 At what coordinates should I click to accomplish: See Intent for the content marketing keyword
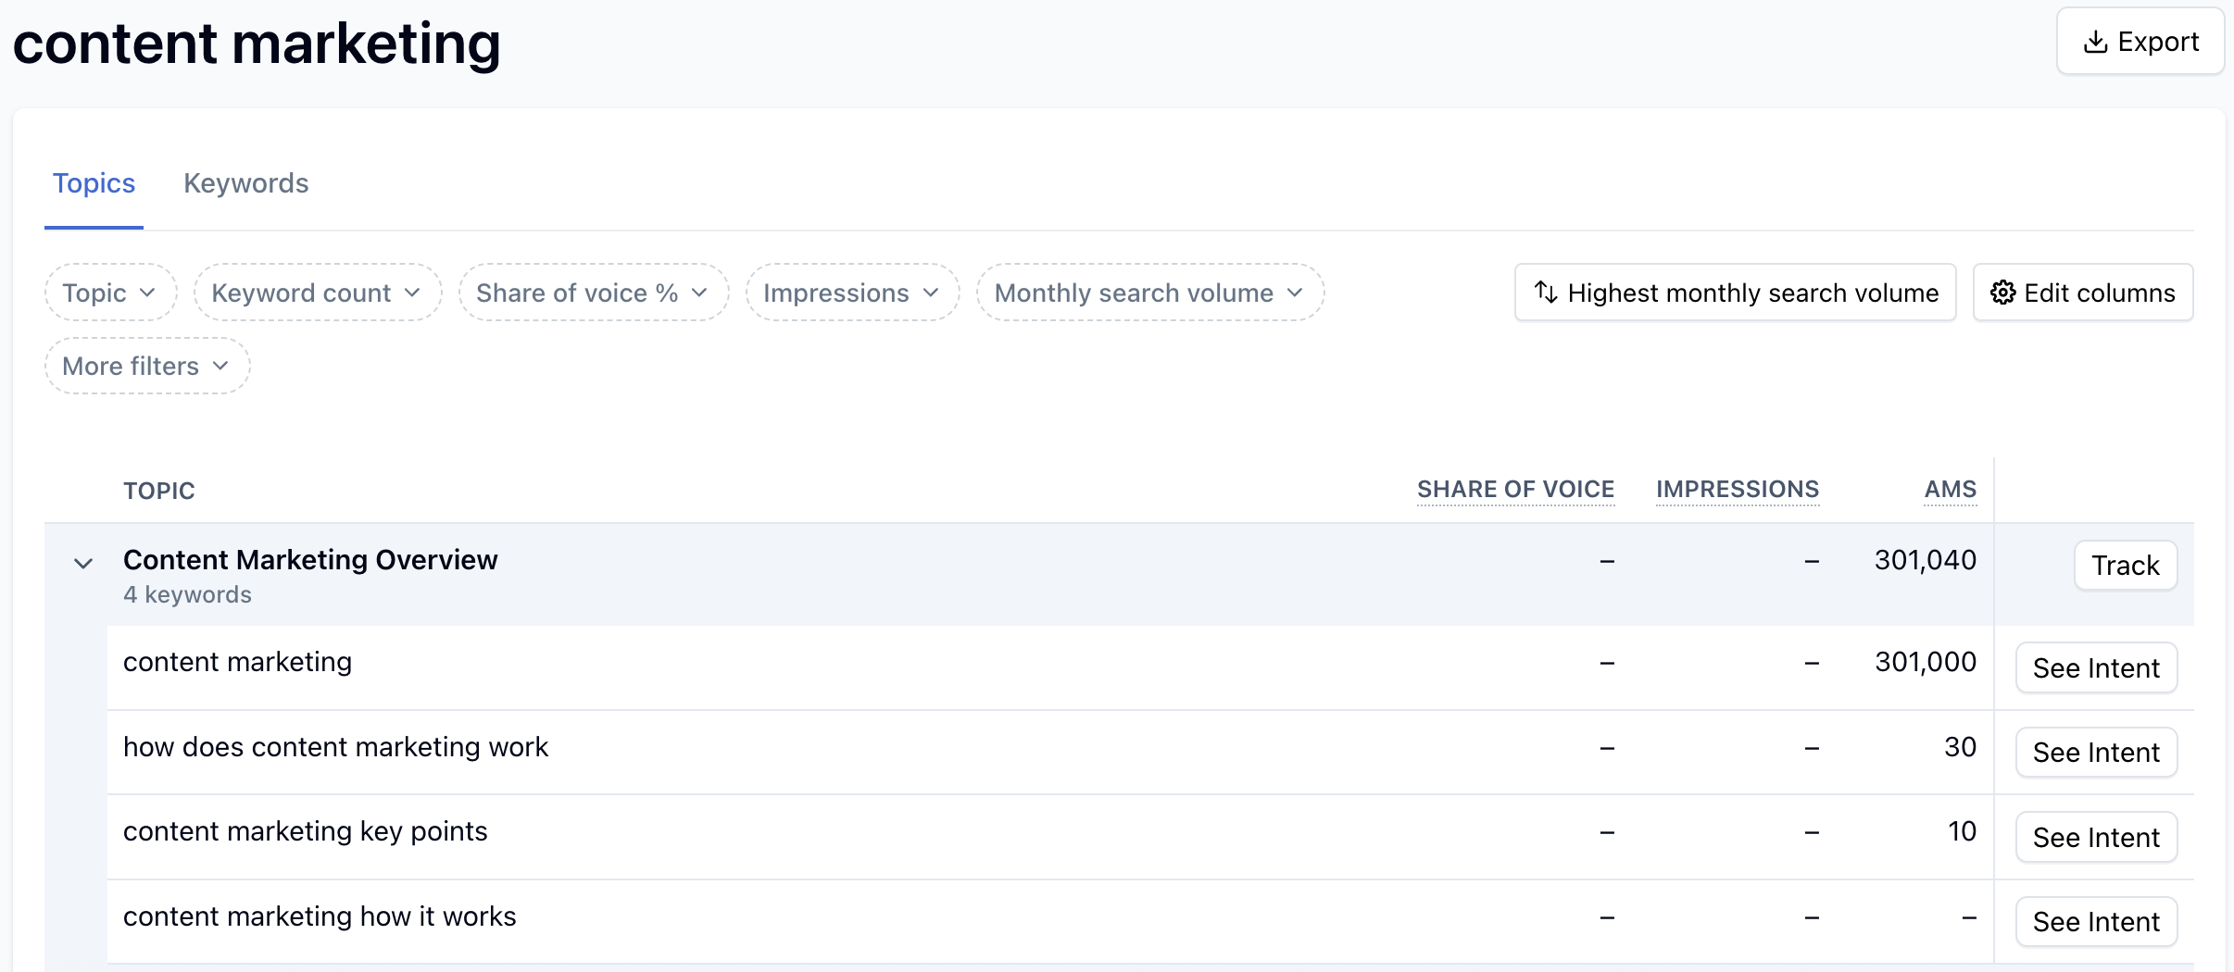pyautogui.click(x=2095, y=667)
